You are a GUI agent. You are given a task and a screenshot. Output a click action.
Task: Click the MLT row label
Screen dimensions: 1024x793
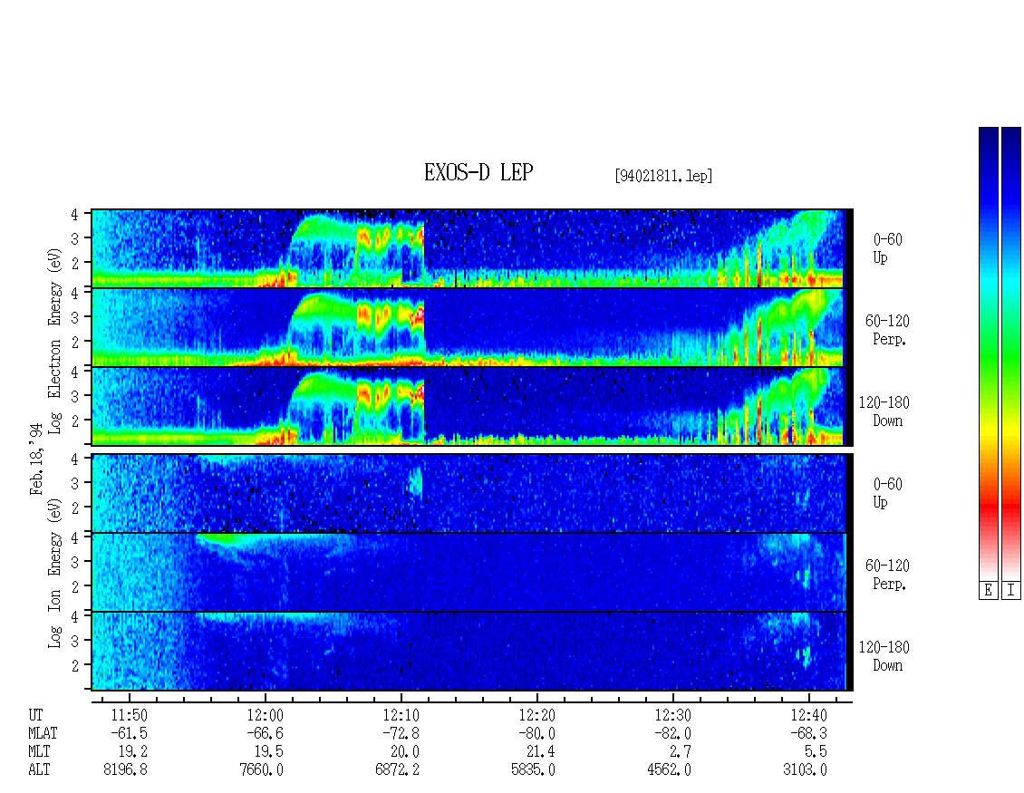coord(39,752)
